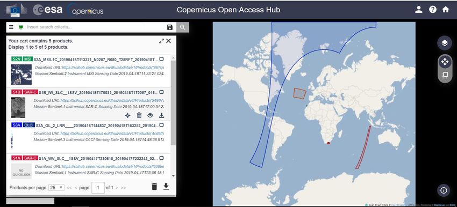The height and width of the screenshot is (207, 457).
Task: Open the map layers switcher
Action: coord(444,43)
